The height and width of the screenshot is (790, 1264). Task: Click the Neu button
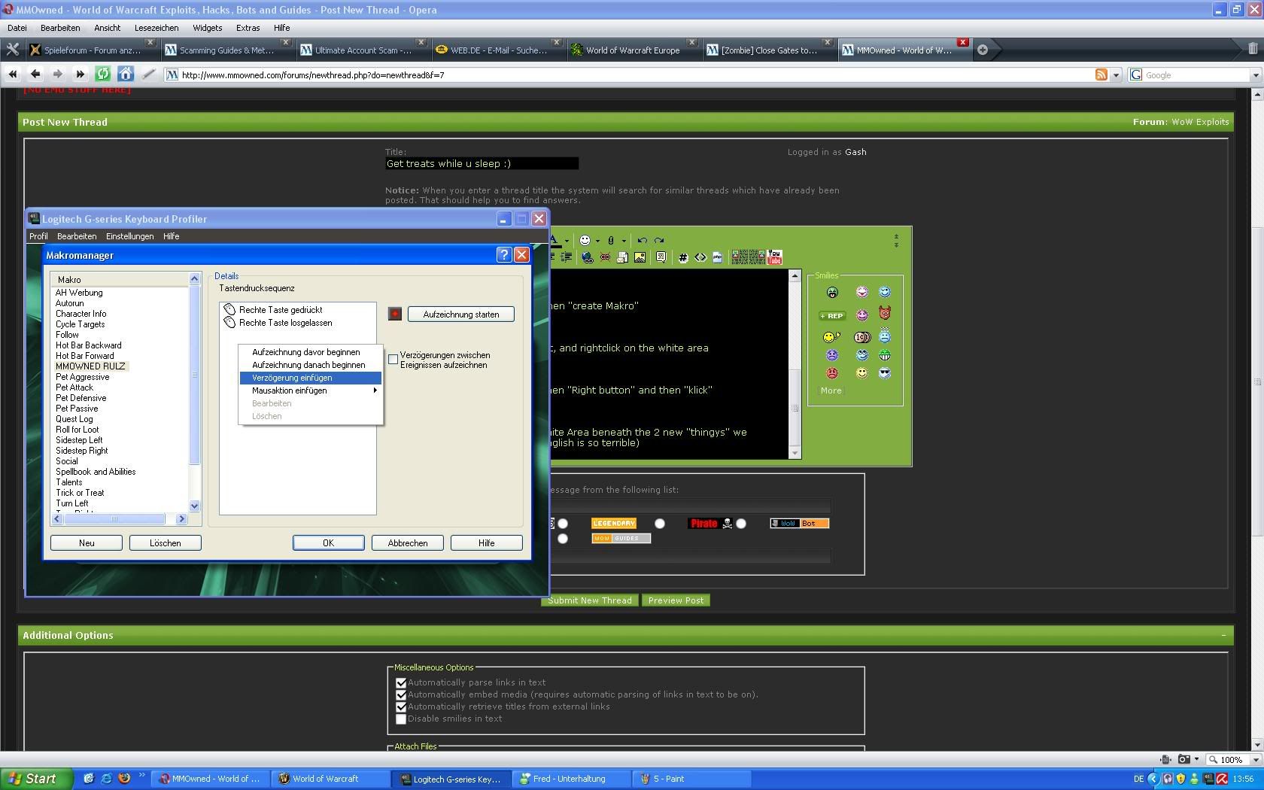click(x=87, y=542)
